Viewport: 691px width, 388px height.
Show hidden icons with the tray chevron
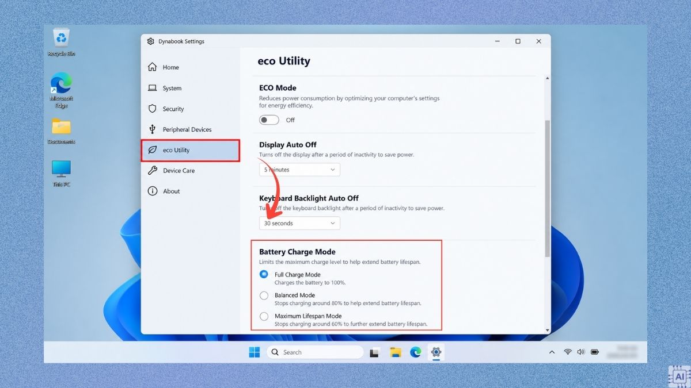coord(552,352)
